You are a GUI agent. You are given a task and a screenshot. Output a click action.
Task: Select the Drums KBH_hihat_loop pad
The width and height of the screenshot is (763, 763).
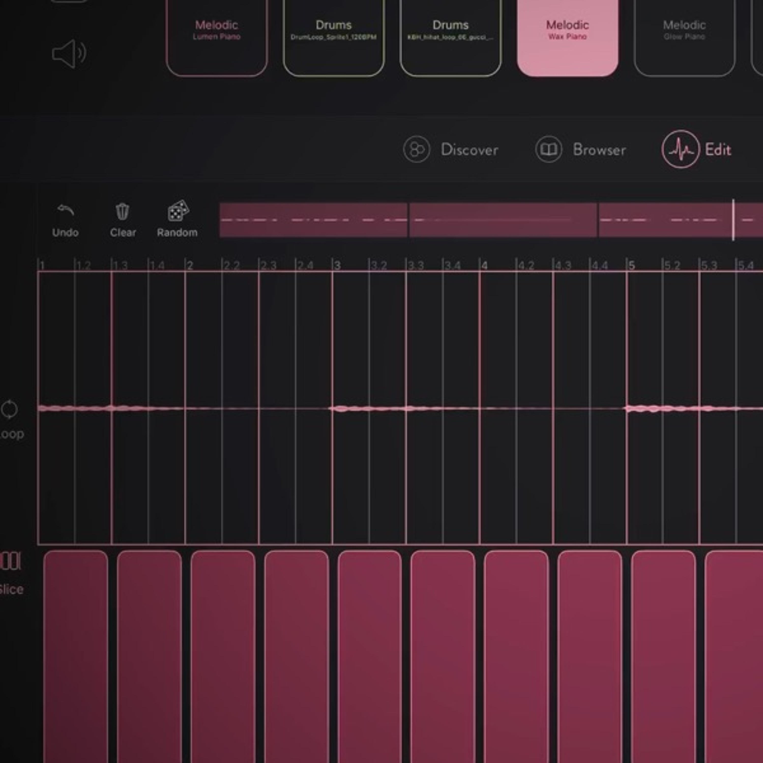[451, 38]
